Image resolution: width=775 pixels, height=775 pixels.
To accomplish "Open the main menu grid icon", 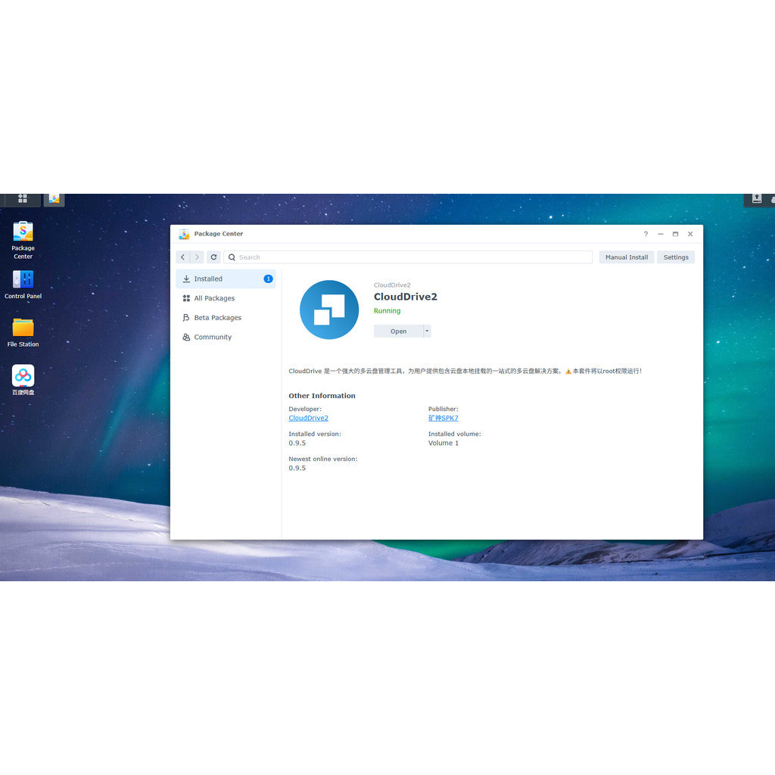I will coord(23,199).
